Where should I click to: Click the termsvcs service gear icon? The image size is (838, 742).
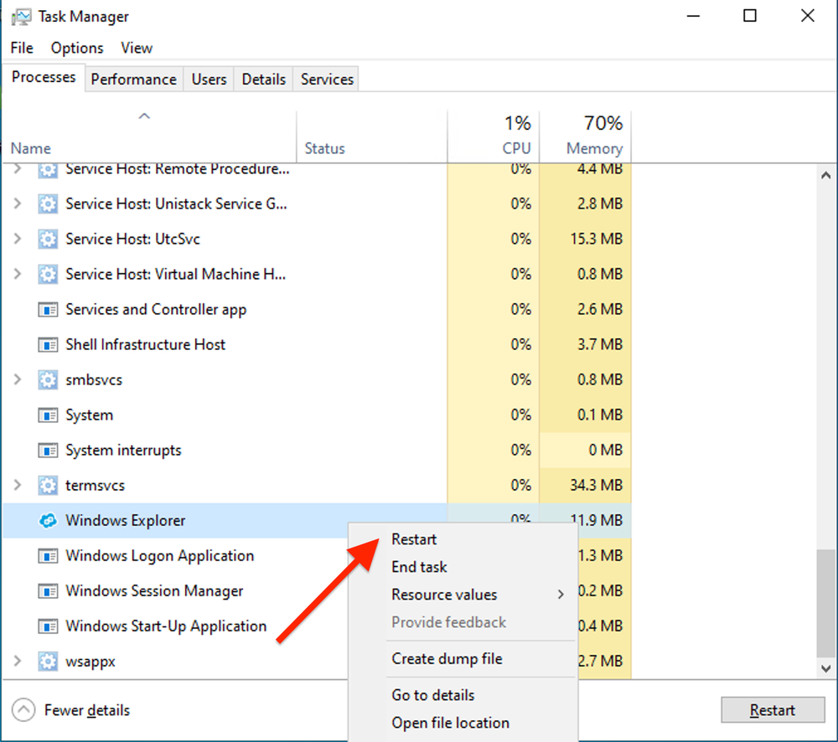coord(48,485)
